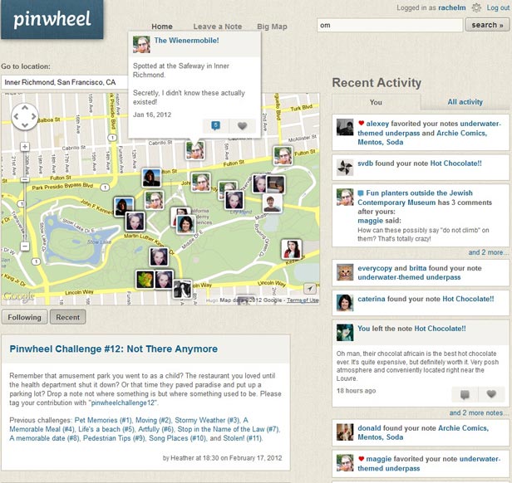
Task: Click the pinwheel logo
Action: pos(52,19)
